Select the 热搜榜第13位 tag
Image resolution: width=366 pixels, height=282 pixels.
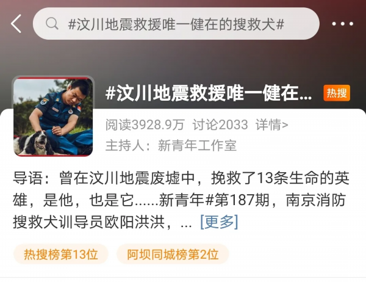click(x=61, y=255)
